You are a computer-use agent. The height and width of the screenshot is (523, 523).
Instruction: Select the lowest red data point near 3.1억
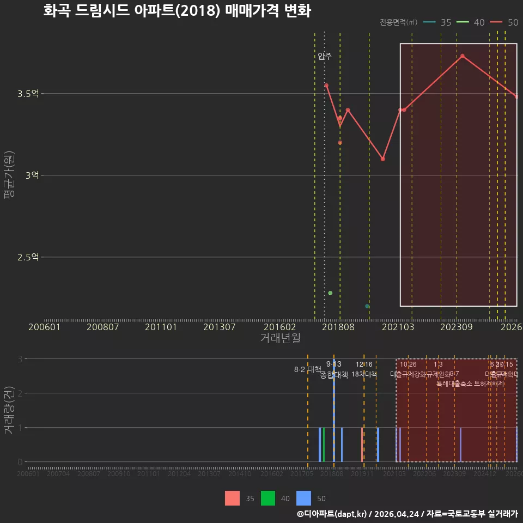382,159
